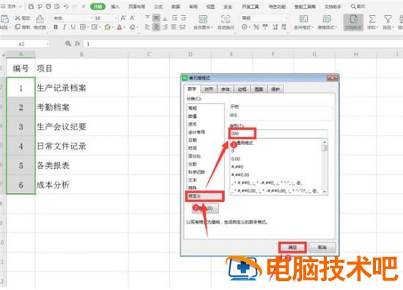Image resolution: width=403 pixels, height=290 pixels.
Task: Open the number format dropdown in ribbon
Action: (286, 18)
